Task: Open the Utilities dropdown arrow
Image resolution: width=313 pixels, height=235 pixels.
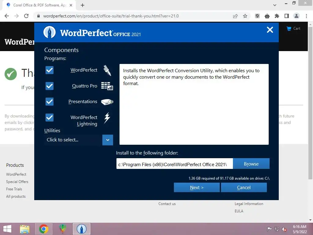Action: click(x=108, y=140)
